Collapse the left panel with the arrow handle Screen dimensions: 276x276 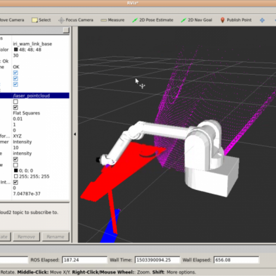[75, 134]
